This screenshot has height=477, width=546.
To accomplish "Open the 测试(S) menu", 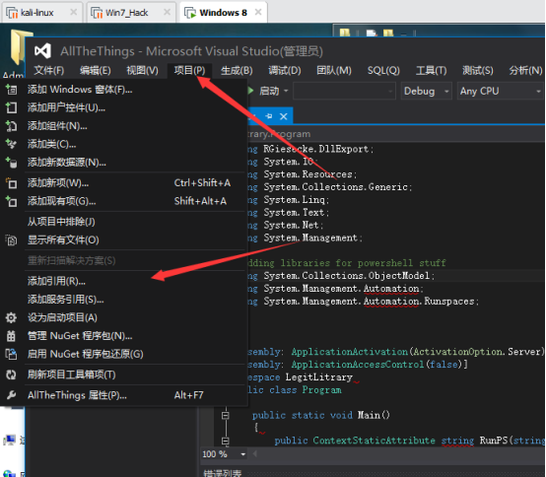I will (478, 70).
